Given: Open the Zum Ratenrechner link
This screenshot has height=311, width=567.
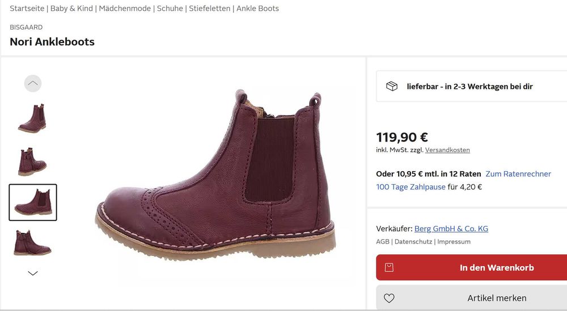Looking at the screenshot, I should pyautogui.click(x=518, y=174).
